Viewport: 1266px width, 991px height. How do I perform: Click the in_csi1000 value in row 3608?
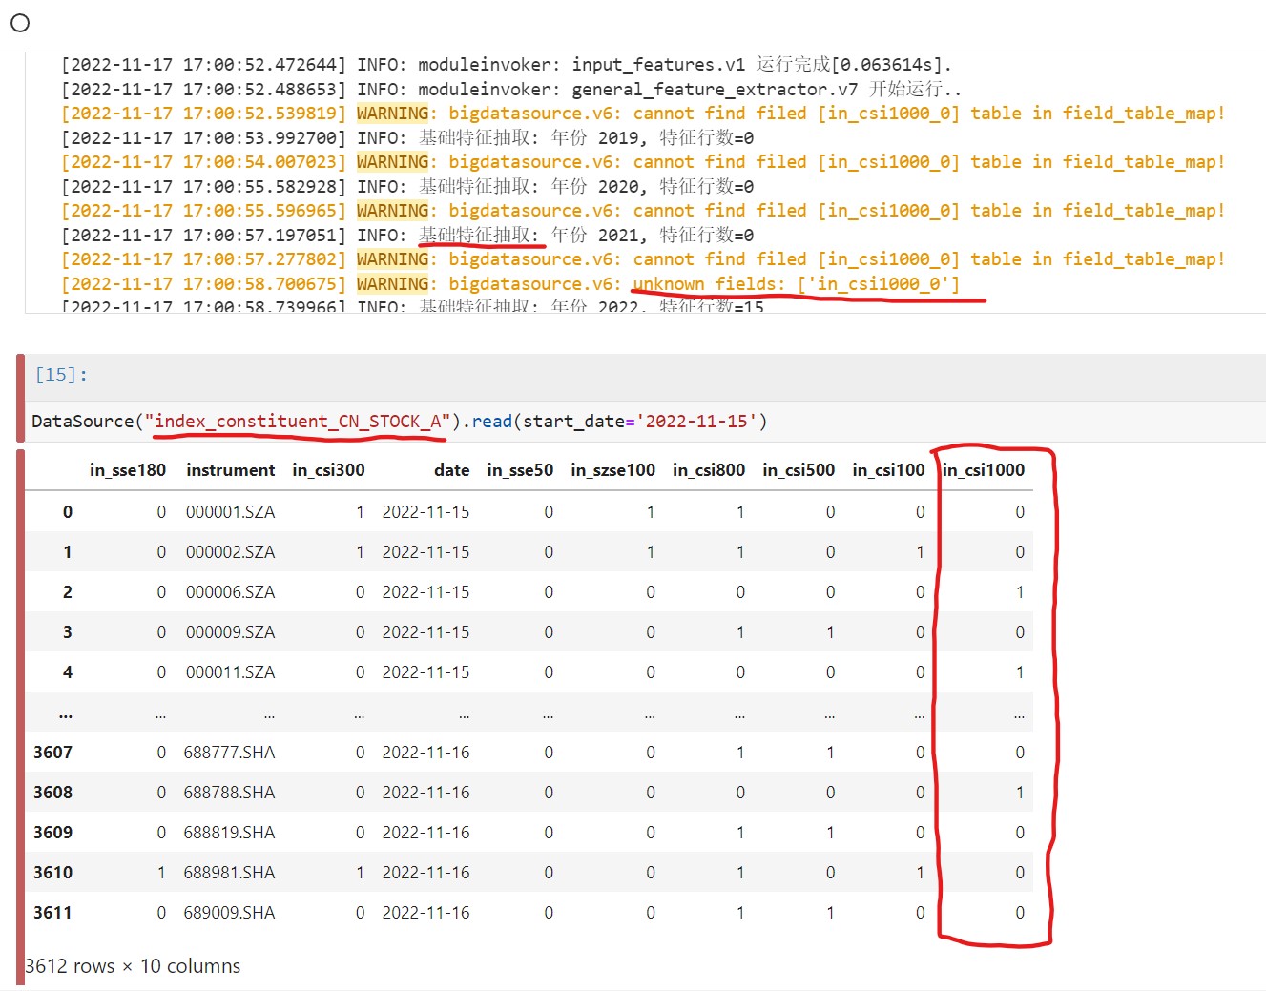(x=1020, y=793)
